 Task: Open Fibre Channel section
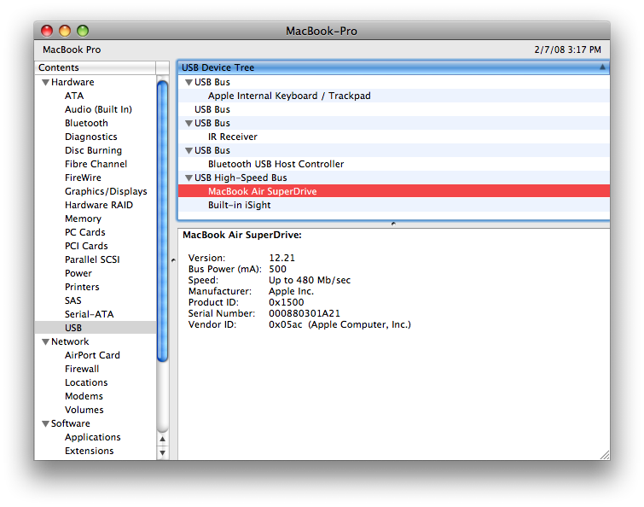tap(96, 164)
